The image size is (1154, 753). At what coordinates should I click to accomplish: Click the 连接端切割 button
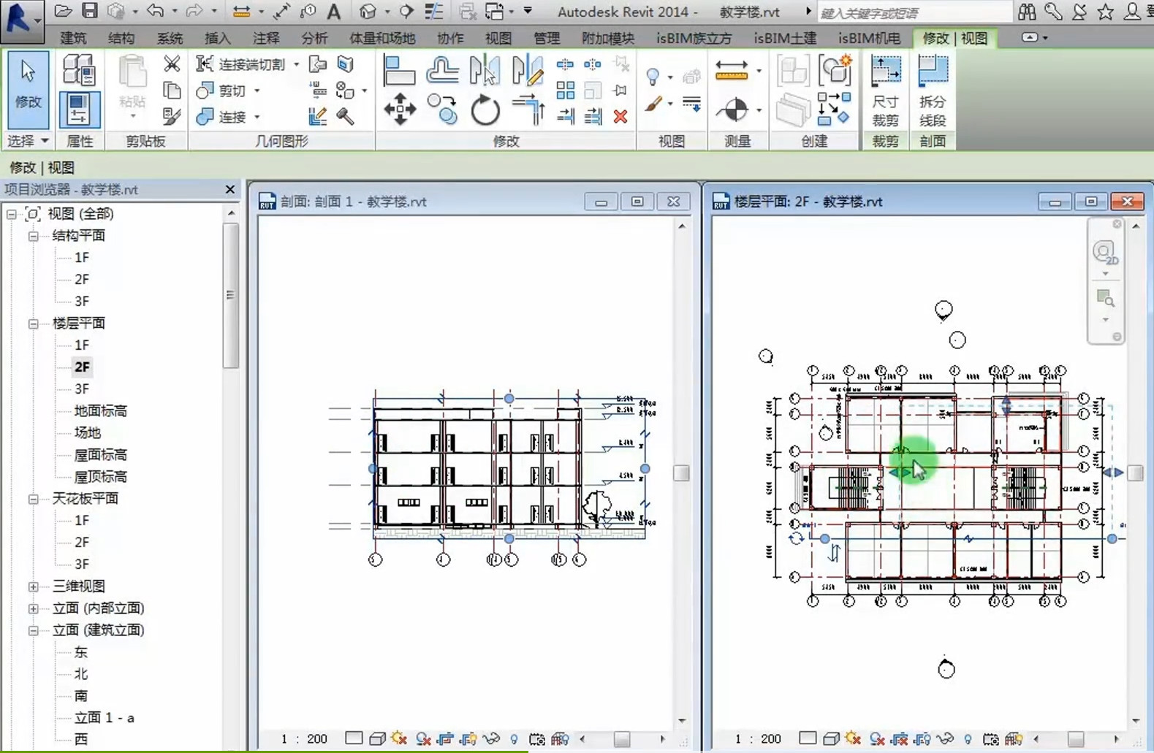(240, 64)
